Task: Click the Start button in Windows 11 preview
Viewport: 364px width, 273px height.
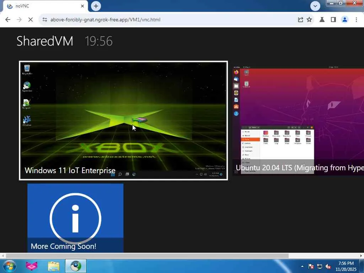Action: (113, 174)
